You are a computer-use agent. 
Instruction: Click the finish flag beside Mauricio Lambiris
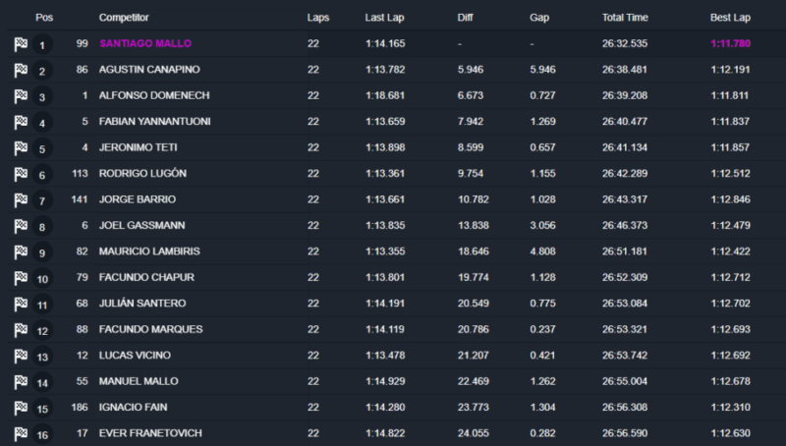pos(20,251)
